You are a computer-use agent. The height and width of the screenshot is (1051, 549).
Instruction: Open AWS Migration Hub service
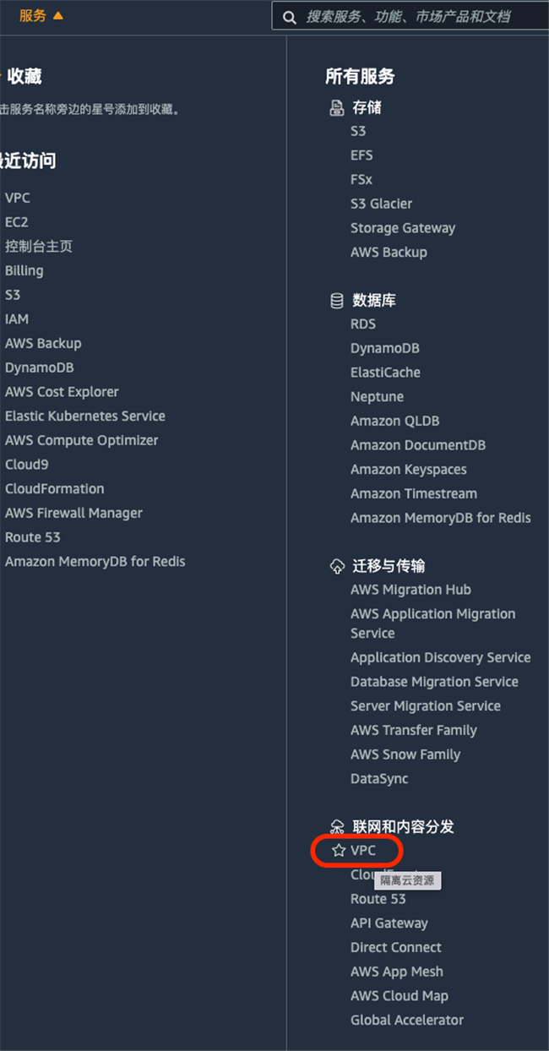point(411,590)
